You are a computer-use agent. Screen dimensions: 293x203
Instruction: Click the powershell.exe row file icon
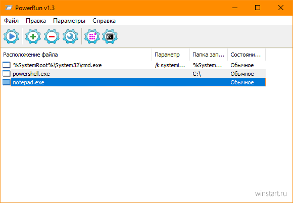(x=7, y=74)
